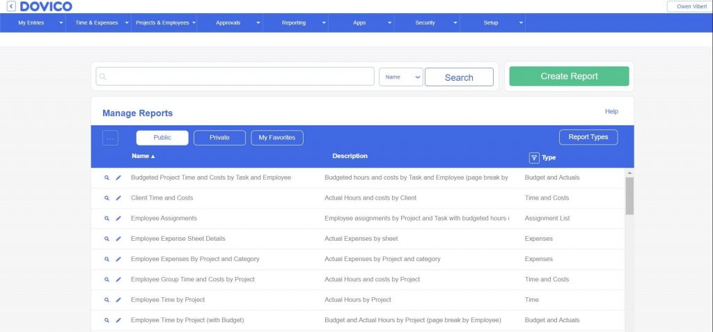Edit Employee Time by Project (with Budget) (pencil)
Screen dimensions: 713x332
118,320
